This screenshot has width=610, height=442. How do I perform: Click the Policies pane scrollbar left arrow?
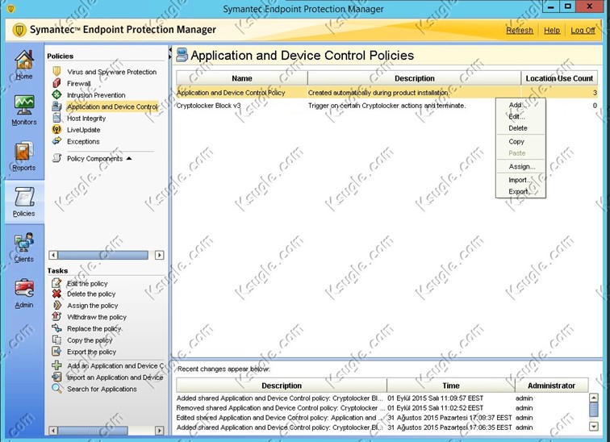(53, 255)
